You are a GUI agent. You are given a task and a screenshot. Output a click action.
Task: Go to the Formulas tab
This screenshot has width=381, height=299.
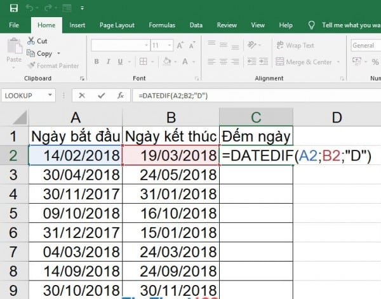tap(162, 25)
